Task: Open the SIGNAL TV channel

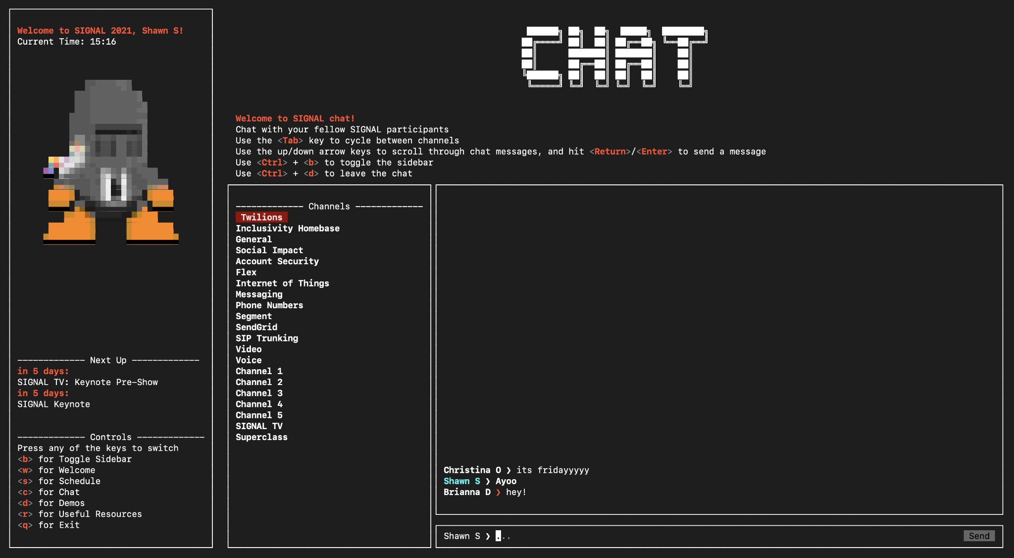Action: (259, 426)
